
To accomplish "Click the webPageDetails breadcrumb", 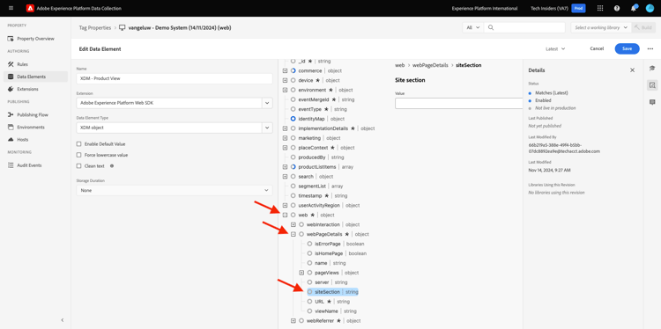I will coord(430,65).
